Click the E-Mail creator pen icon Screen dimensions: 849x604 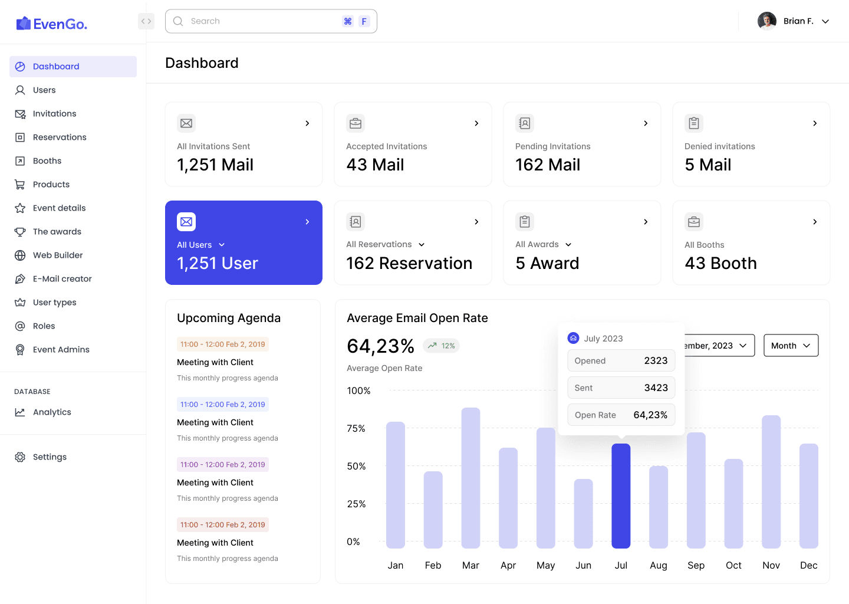(x=20, y=279)
